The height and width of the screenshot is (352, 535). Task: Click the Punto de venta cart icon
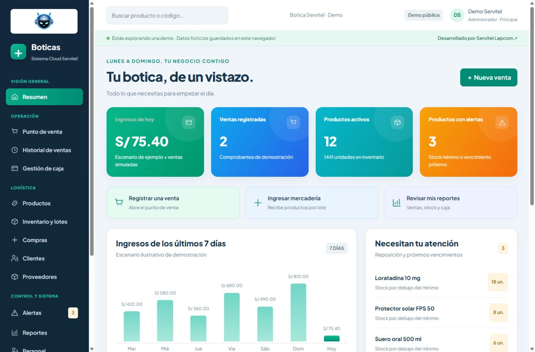(15, 132)
